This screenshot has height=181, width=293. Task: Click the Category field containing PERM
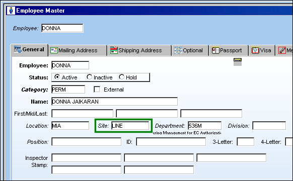click(x=68, y=89)
